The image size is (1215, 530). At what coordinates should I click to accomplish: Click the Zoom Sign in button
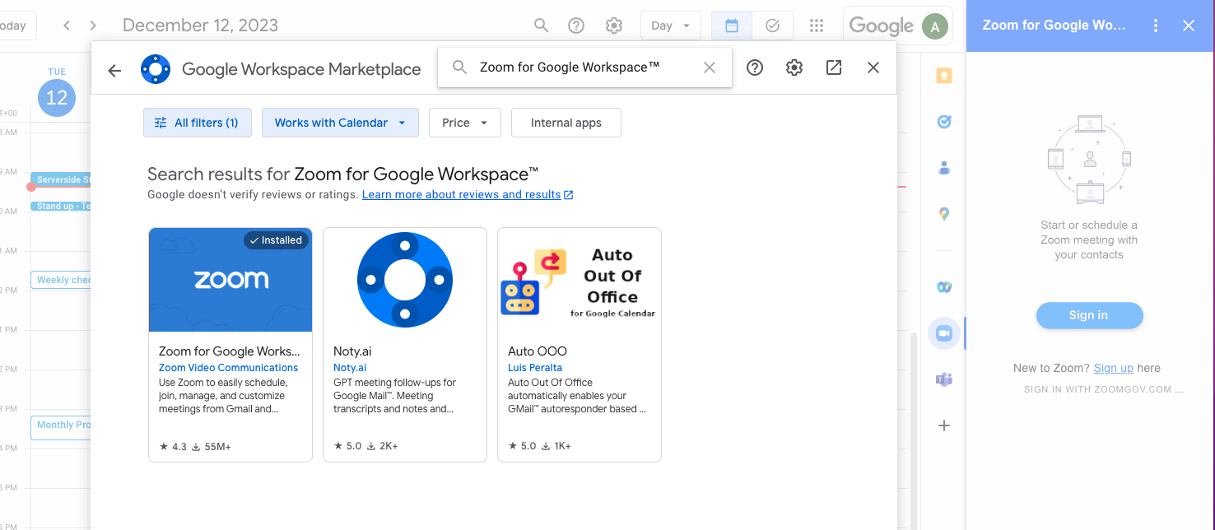(x=1089, y=315)
